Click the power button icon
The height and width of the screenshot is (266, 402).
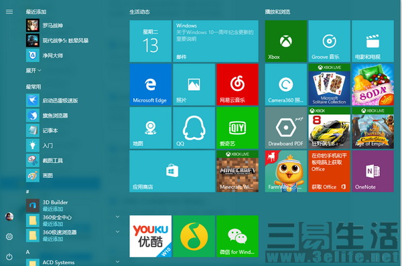[x=9, y=257]
